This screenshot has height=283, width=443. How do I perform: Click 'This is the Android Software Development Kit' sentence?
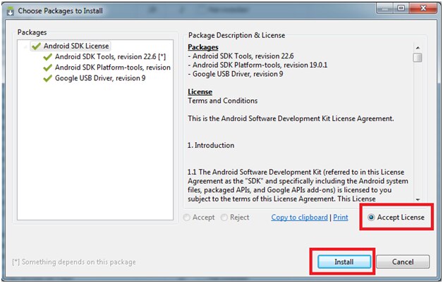tap(291, 118)
